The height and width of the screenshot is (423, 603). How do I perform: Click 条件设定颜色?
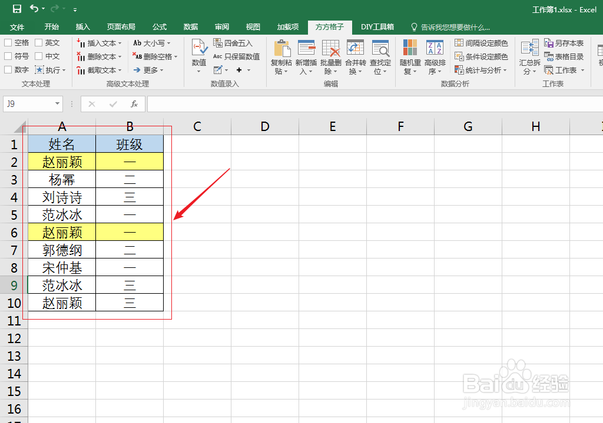(482, 56)
